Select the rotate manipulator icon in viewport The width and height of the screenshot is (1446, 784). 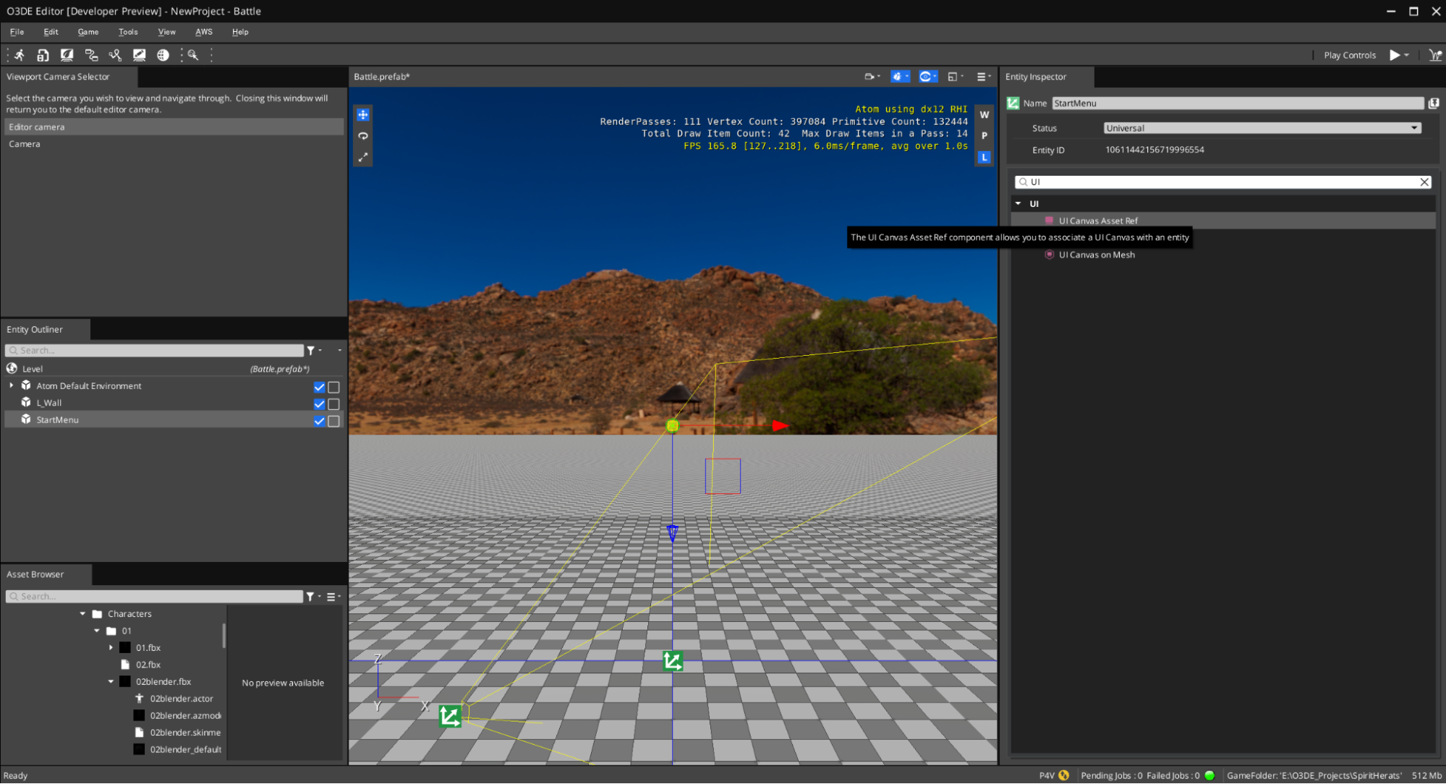(x=363, y=136)
